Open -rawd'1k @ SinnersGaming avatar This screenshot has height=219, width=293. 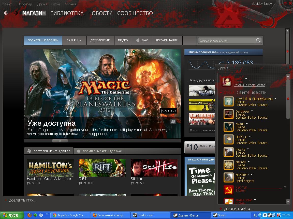(229, 101)
